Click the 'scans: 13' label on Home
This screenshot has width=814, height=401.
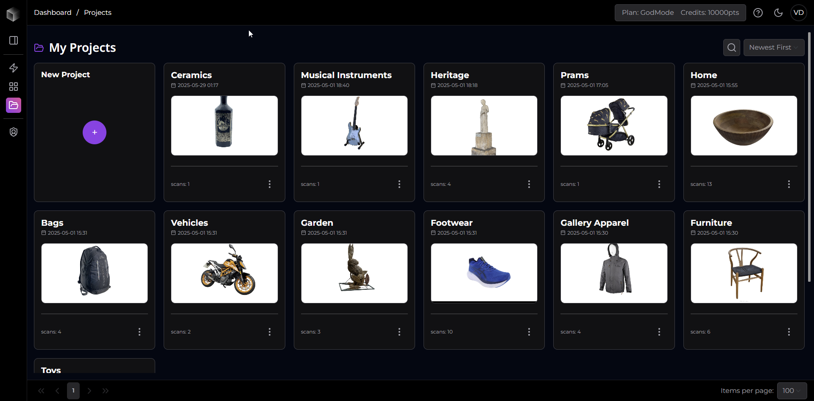[x=701, y=184]
